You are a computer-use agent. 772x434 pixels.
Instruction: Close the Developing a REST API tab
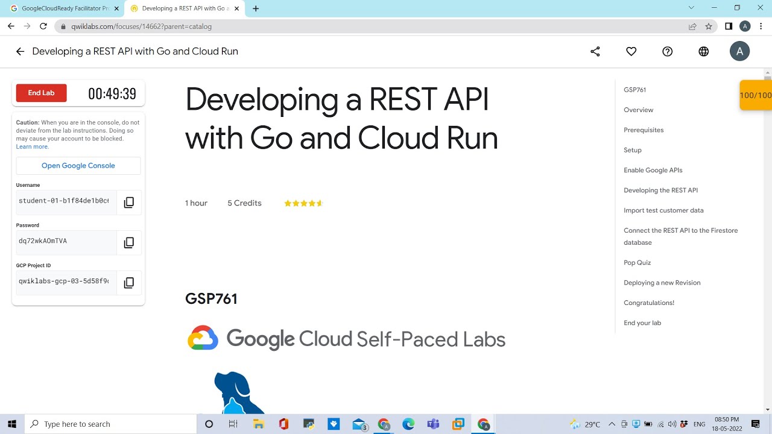[237, 8]
